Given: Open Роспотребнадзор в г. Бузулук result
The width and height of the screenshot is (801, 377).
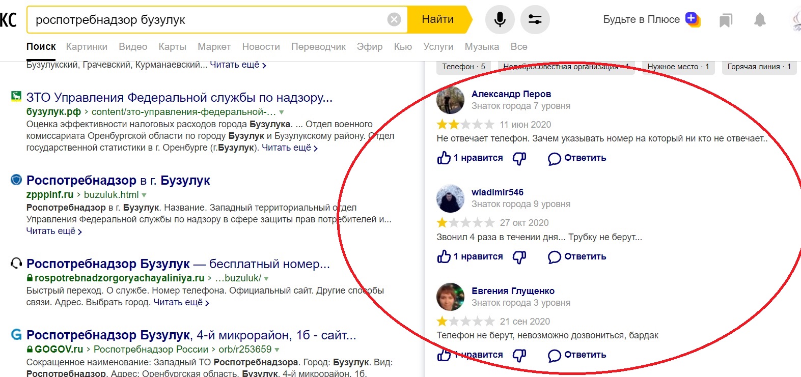Looking at the screenshot, I should click(118, 181).
